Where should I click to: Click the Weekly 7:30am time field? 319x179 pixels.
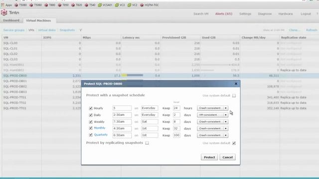(122, 122)
